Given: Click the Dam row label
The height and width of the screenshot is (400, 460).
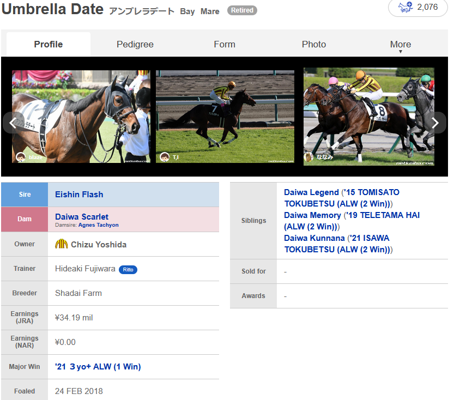Looking at the screenshot, I should [25, 219].
